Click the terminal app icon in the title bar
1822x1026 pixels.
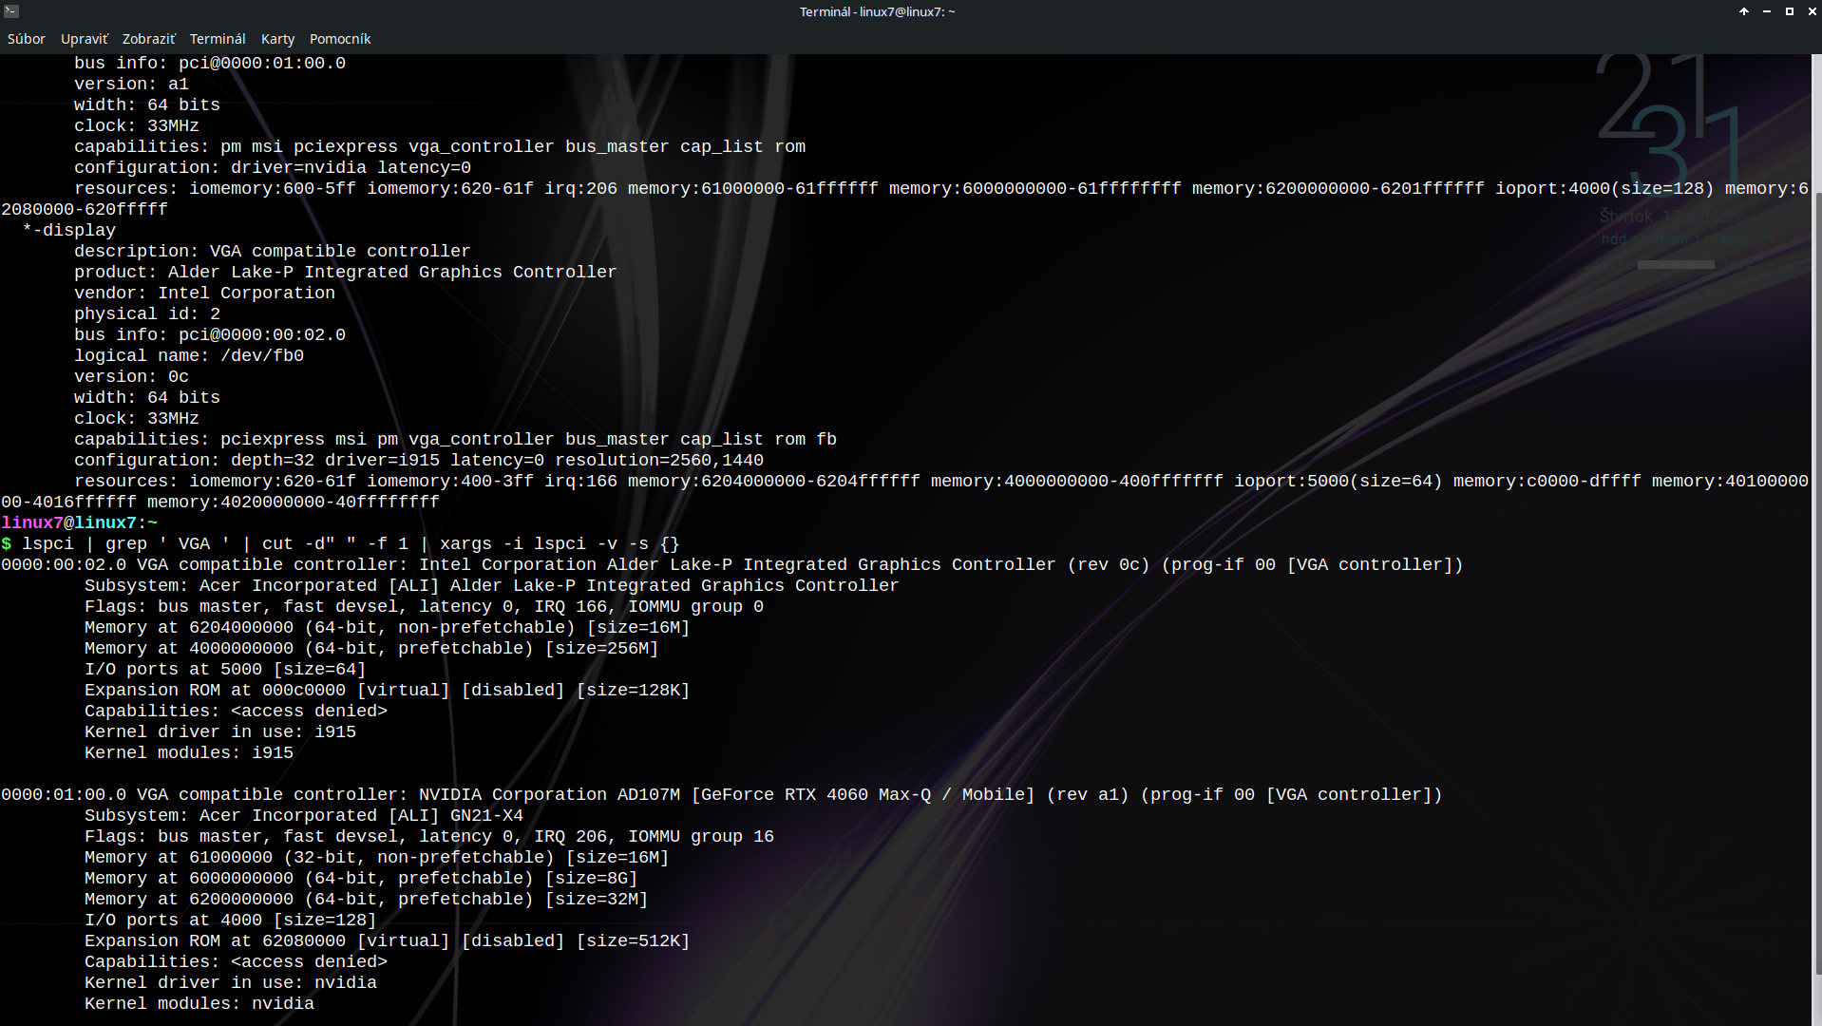tap(10, 10)
